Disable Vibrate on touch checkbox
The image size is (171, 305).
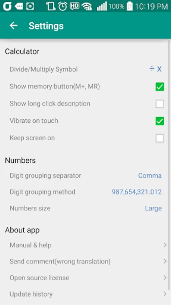[160, 121]
